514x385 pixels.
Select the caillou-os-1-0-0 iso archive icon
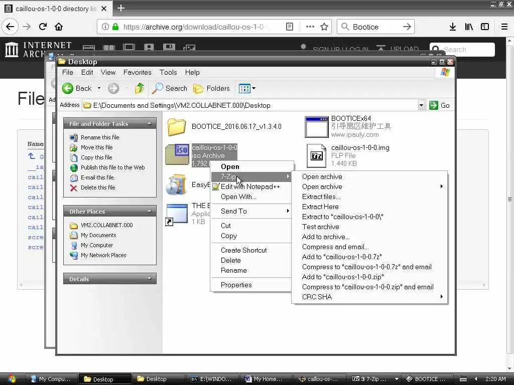[177, 154]
